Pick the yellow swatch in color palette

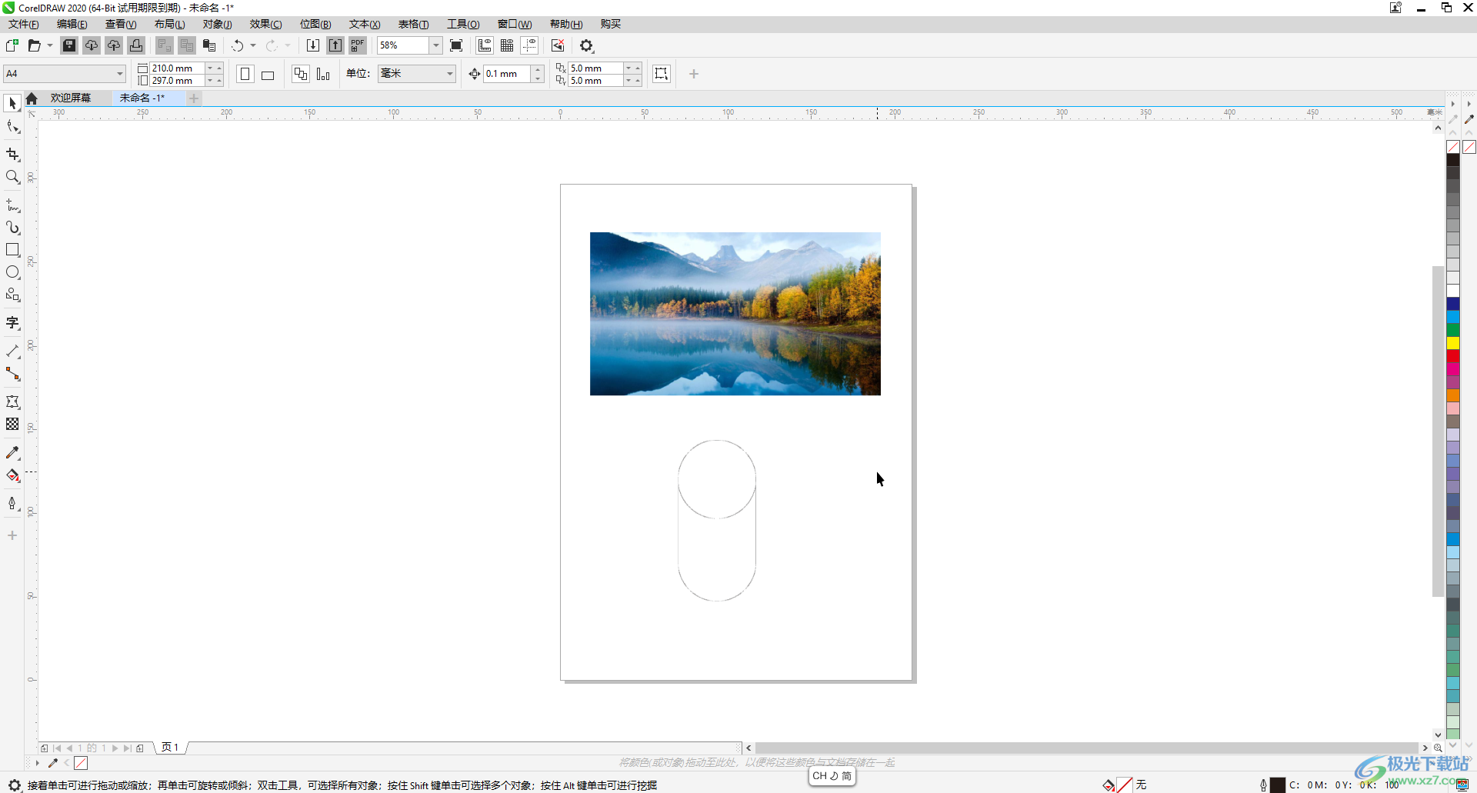click(1453, 342)
